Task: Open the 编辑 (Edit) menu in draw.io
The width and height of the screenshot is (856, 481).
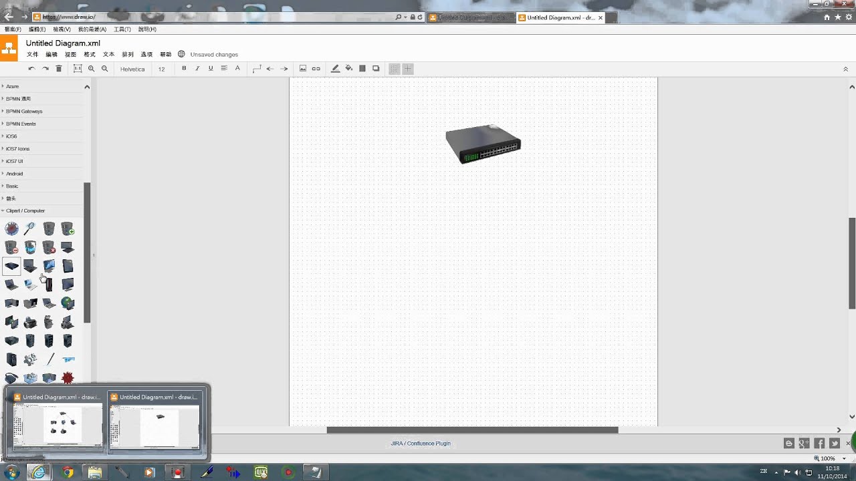Action: tap(51, 55)
